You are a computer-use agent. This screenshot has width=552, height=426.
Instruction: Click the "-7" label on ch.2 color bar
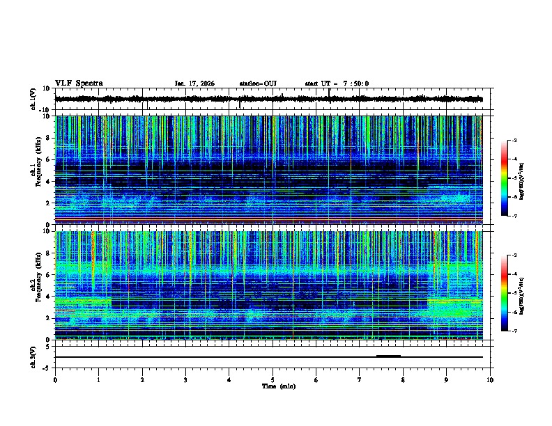pos(514,331)
